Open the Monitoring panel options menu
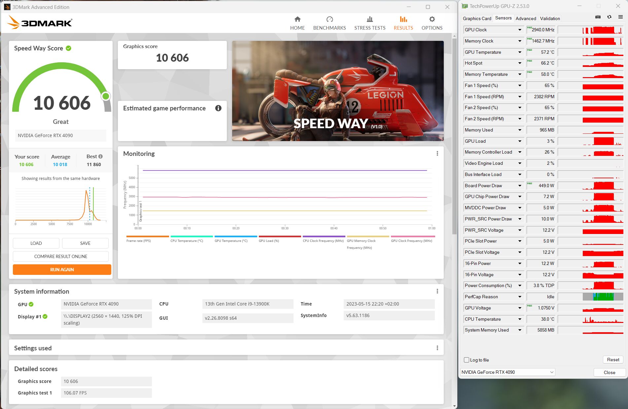Image resolution: width=628 pixels, height=409 pixels. tap(437, 154)
